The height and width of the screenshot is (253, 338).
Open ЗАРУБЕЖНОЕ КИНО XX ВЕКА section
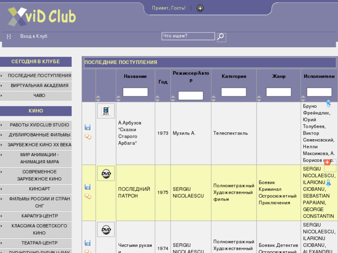tap(36, 145)
